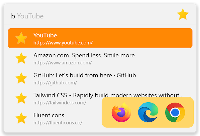Focus the search query input field
Screen dimensions: 200x136
(x=89, y=16)
